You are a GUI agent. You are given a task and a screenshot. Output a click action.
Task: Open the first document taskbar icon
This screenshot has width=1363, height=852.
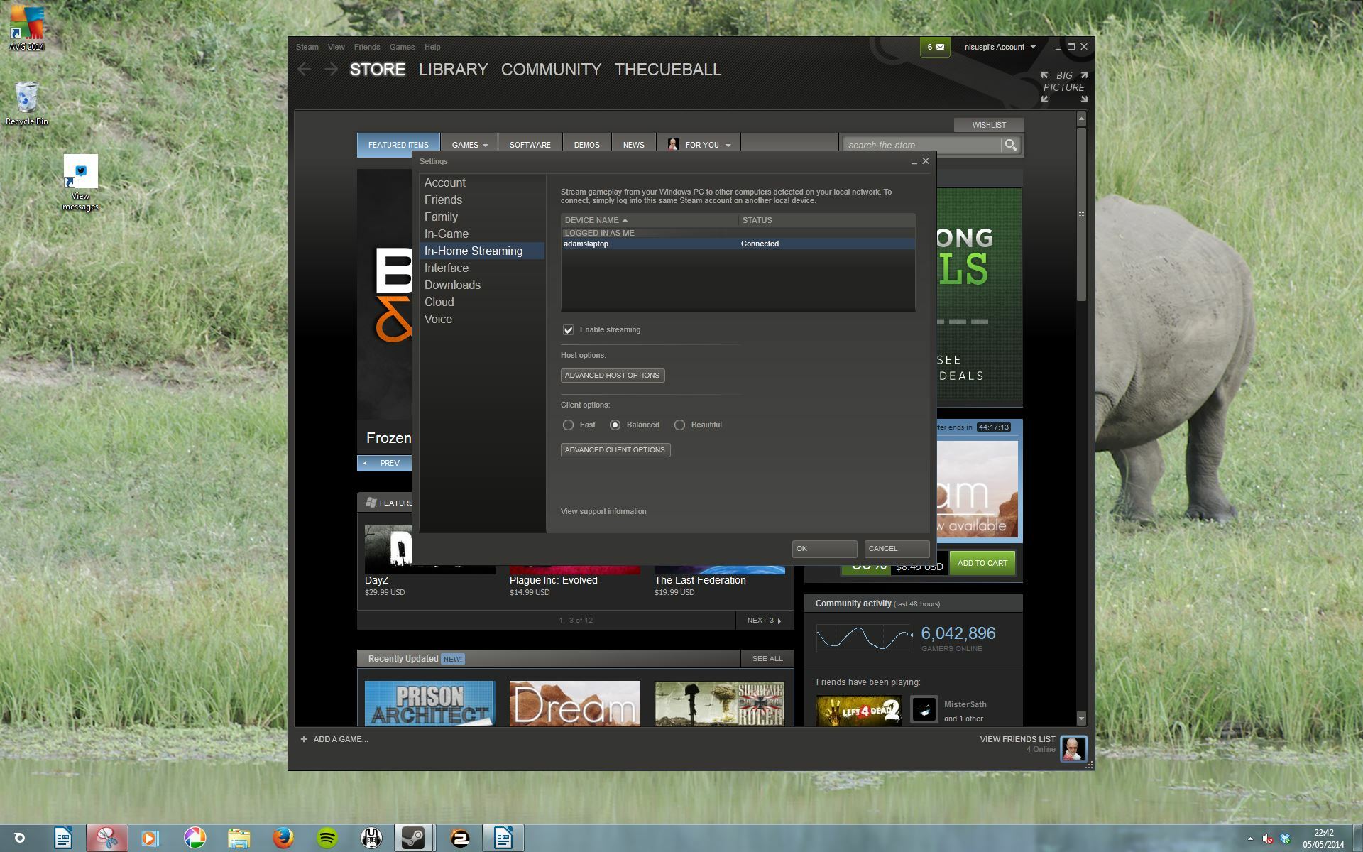63,839
